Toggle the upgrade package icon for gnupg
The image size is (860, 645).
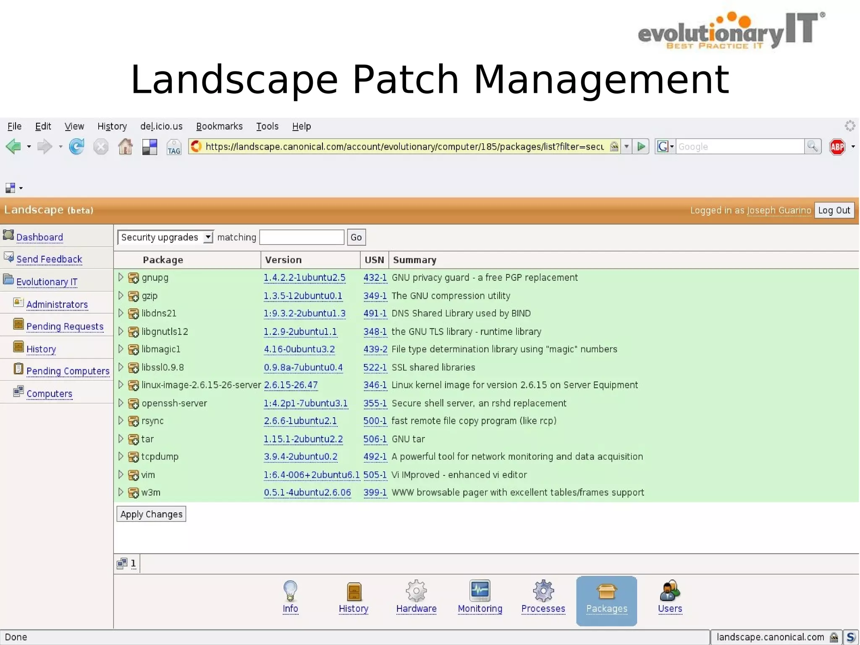134,278
